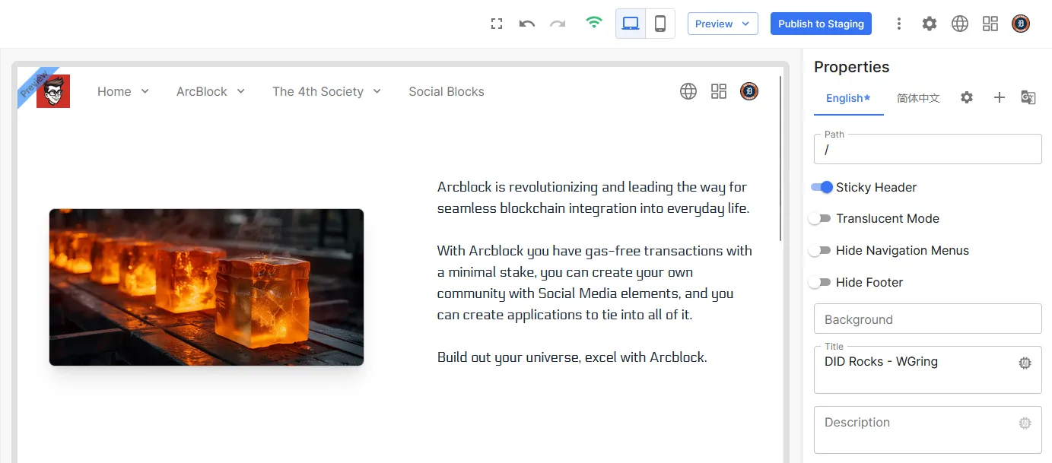Switch to the 简体中文 language tab
The image size is (1052, 463).
918,98
